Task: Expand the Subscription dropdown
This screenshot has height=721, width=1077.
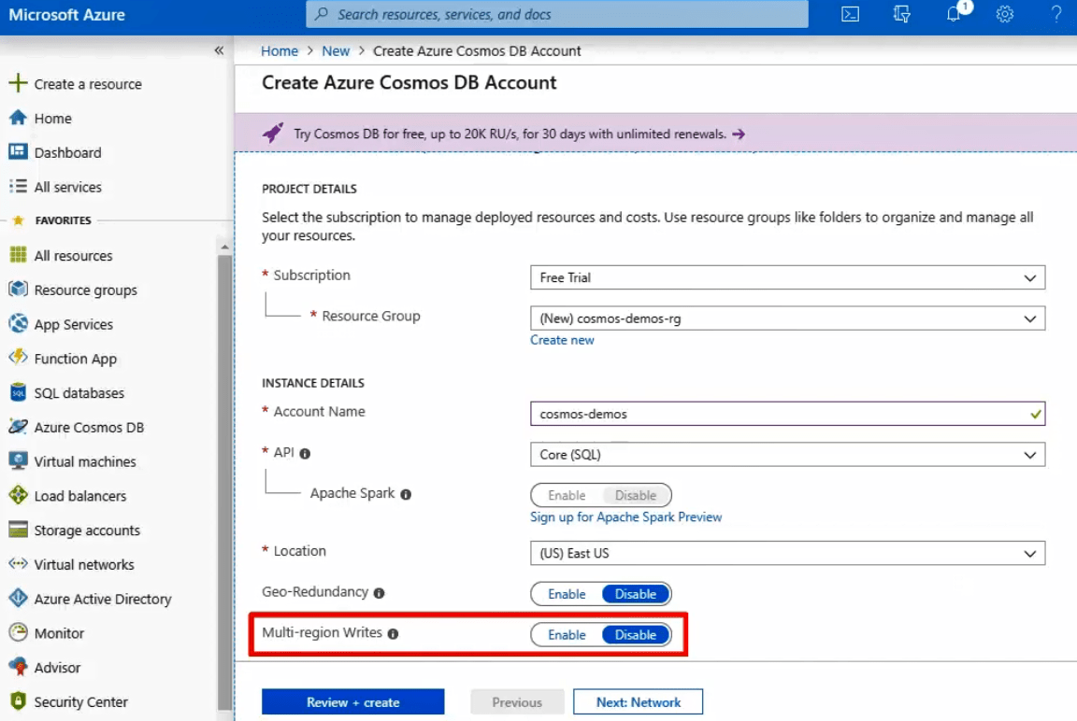Action: 787,277
